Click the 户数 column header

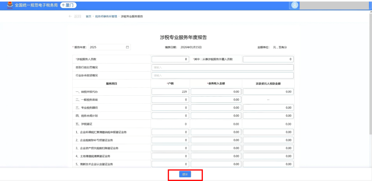(x=170, y=84)
